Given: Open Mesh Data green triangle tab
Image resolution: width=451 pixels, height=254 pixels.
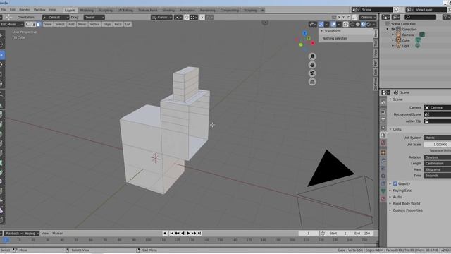Looking at the screenshot, I should tap(383, 191).
